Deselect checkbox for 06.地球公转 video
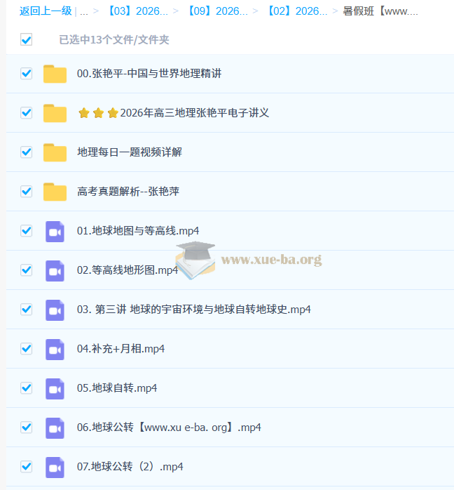This screenshot has width=454, height=490. coord(26,428)
